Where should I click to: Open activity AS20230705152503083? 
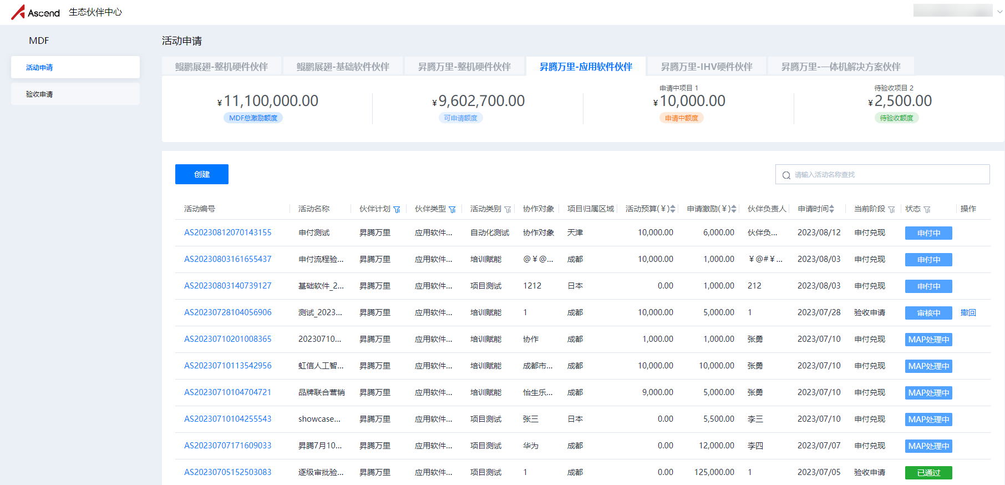pyautogui.click(x=228, y=472)
